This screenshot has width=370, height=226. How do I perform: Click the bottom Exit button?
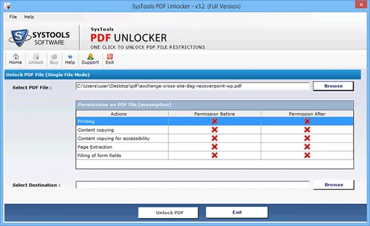237,212
